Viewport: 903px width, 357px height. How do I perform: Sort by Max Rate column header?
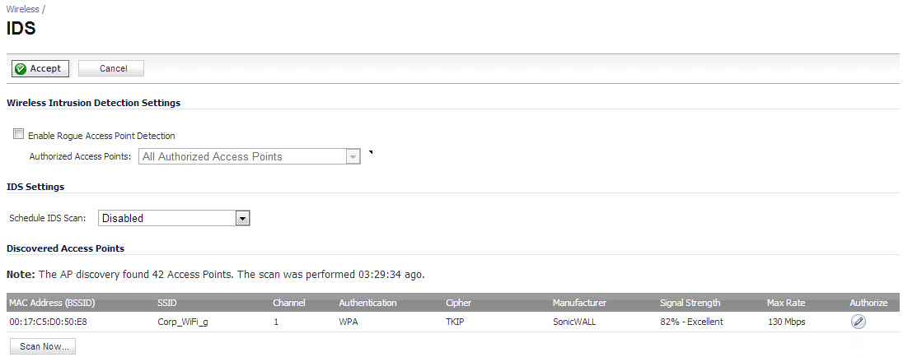(x=786, y=303)
